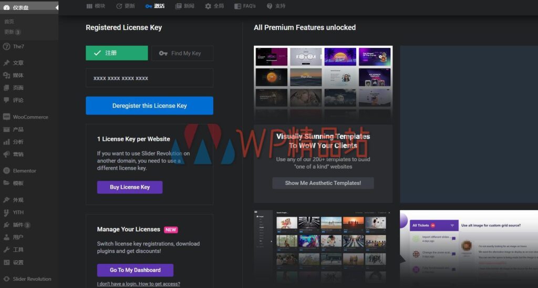Click the 评论 speech bubble icon

point(6,100)
